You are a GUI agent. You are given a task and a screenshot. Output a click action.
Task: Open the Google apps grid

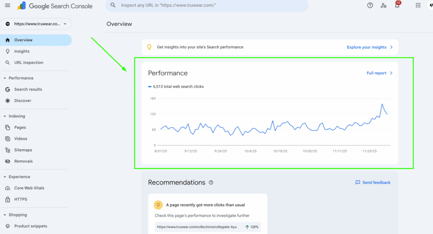pos(418,6)
